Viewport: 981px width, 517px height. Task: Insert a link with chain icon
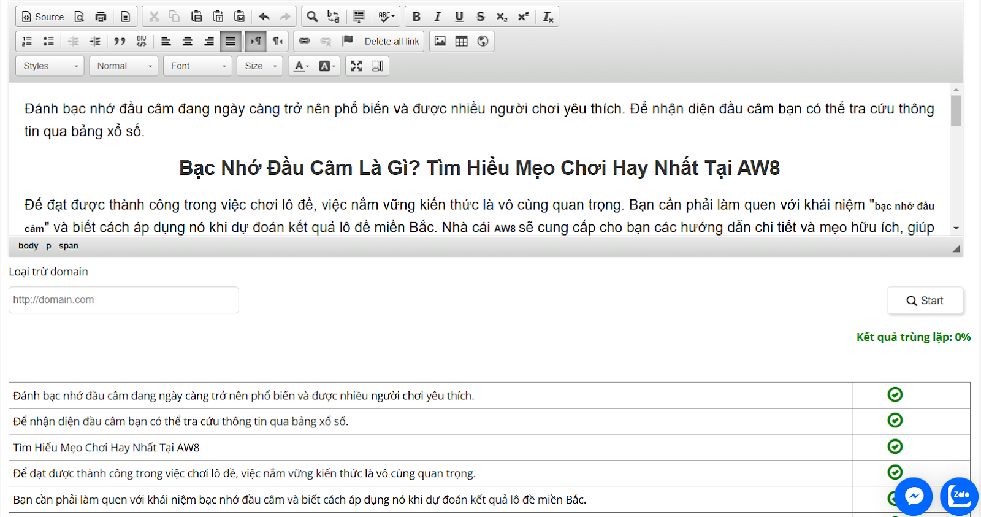[x=304, y=41]
